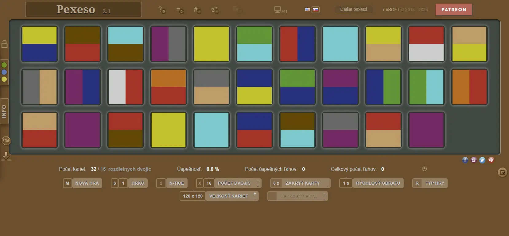
Task: Open the INFO side tab
Action: (4, 111)
